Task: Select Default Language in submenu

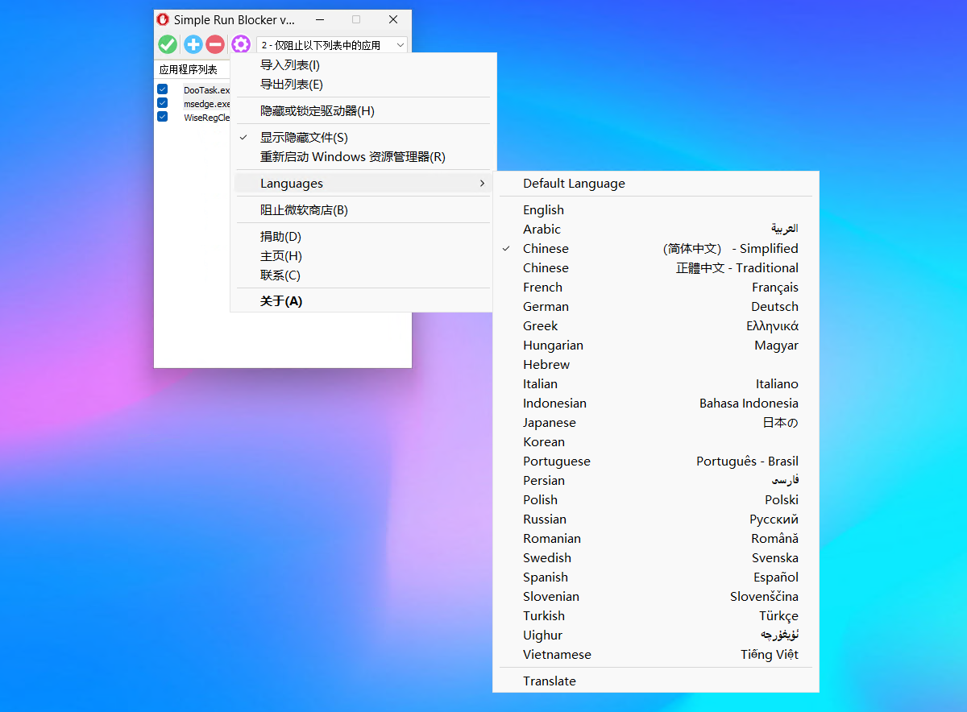Action: (x=656, y=184)
